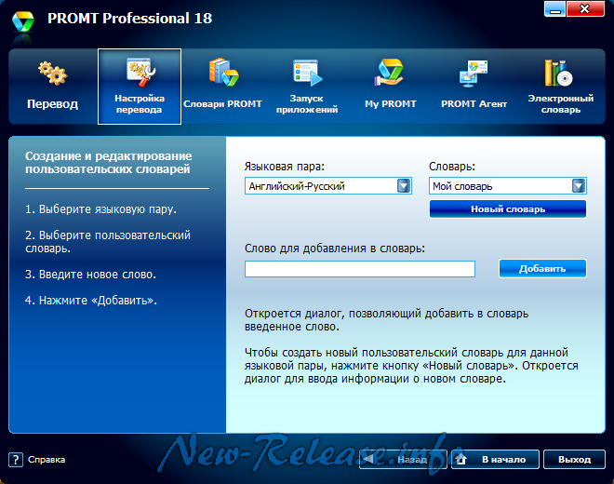Click the 'Языковая пара:' label
Viewport: 614px width, 484px height.
click(285, 167)
